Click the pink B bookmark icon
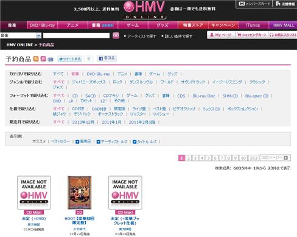This screenshot has height=237, width=297. [43, 59]
